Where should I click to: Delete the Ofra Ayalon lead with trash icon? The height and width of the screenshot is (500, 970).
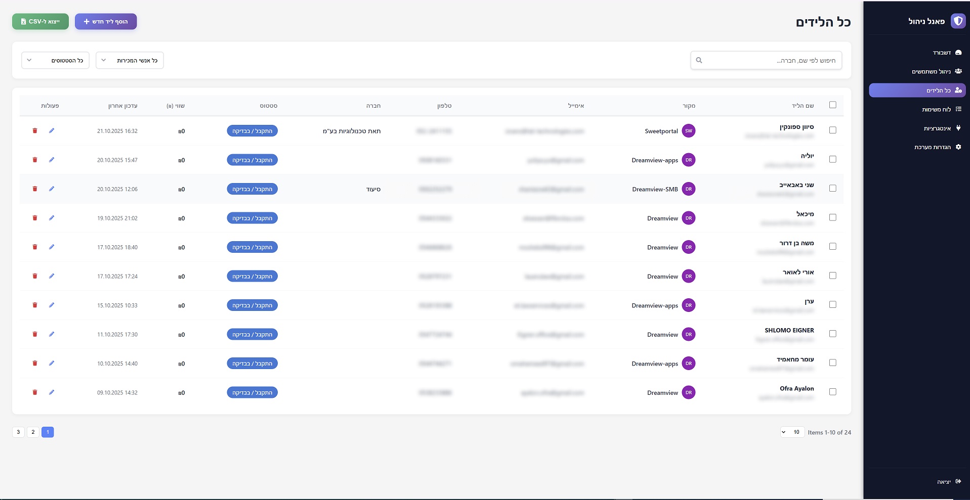(35, 392)
